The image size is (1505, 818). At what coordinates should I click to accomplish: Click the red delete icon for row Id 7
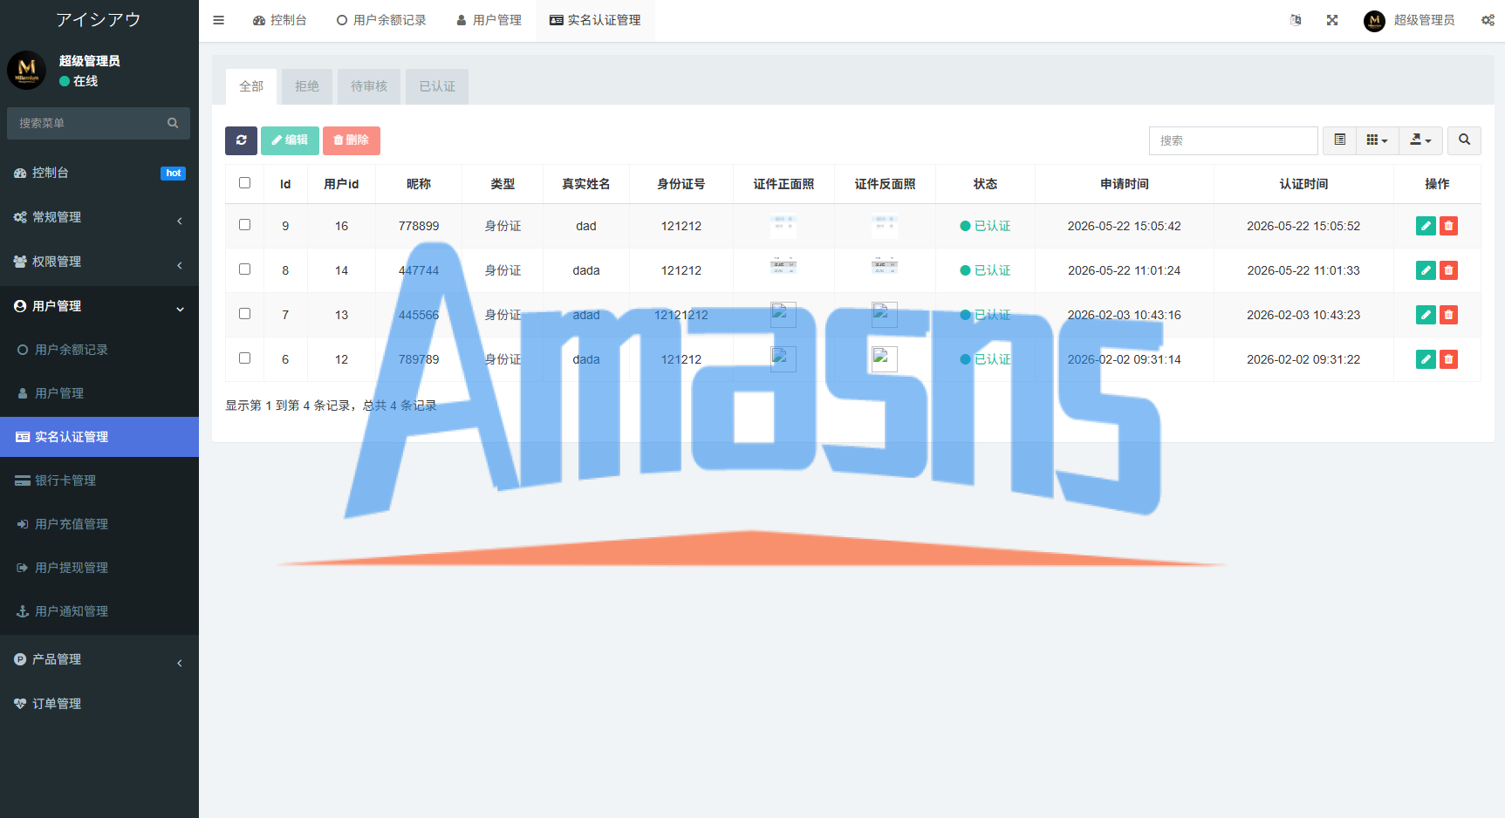tap(1448, 315)
